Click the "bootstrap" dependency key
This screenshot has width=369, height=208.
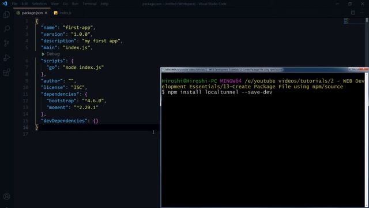(62, 101)
